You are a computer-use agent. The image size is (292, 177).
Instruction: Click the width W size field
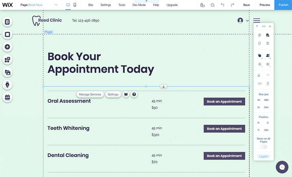pyautogui.click(x=266, y=100)
